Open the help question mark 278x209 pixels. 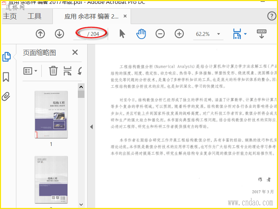[x=272, y=16]
